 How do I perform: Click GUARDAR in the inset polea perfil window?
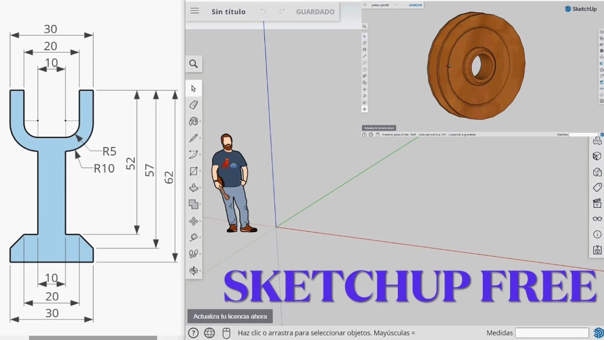(x=415, y=5)
